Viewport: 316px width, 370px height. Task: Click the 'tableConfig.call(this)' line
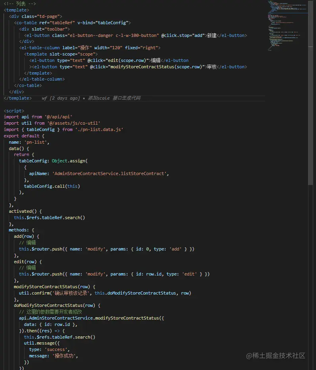pos(52,187)
